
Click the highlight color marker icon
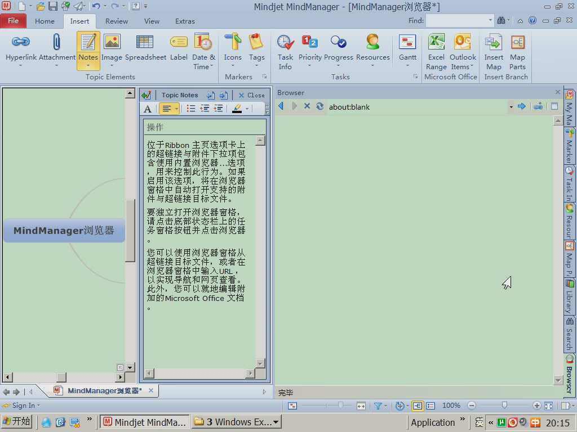point(237,109)
